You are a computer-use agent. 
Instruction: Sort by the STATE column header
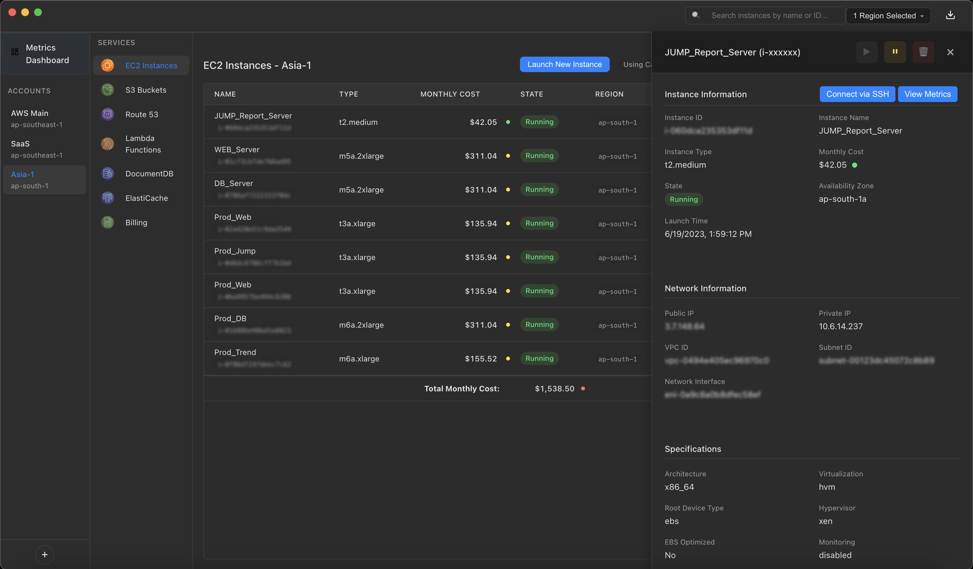click(x=531, y=94)
